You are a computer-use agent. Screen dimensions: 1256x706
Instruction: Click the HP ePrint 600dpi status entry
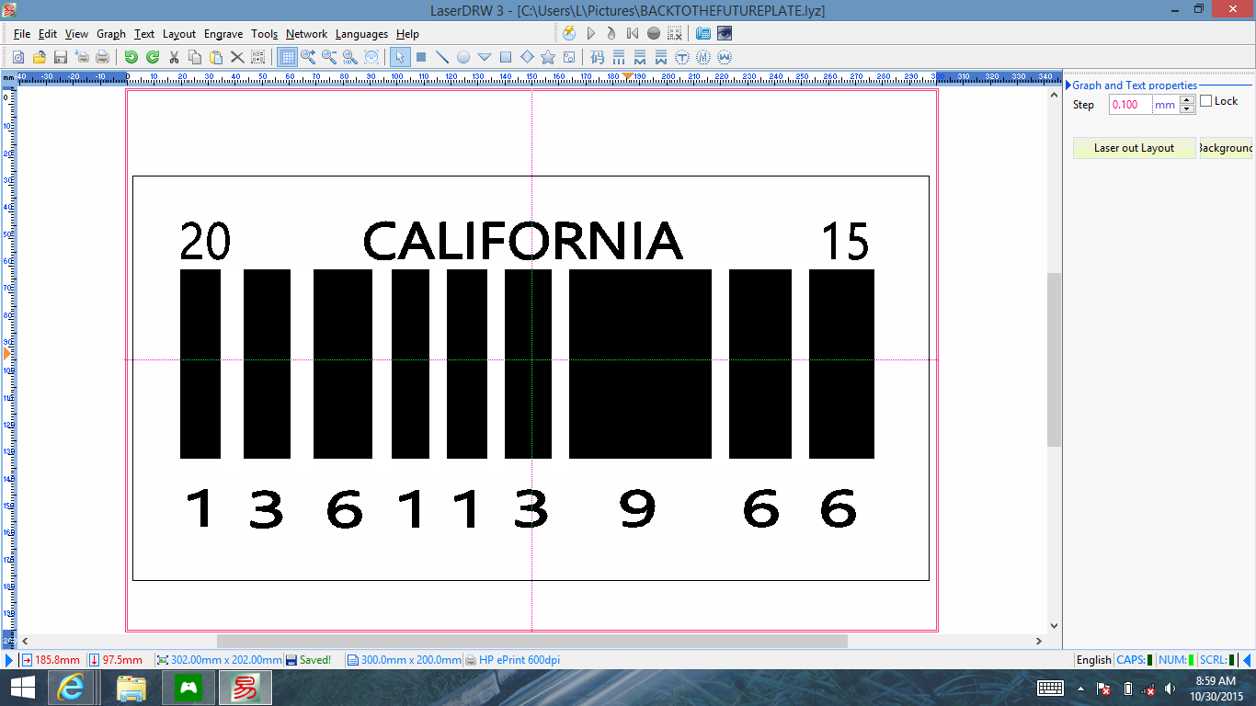pos(513,660)
